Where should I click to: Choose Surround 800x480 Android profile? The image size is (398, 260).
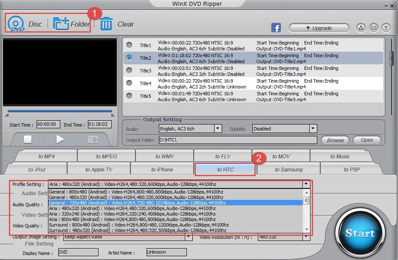pyautogui.click(x=175, y=225)
